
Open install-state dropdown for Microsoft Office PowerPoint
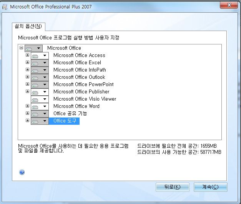click(40, 85)
